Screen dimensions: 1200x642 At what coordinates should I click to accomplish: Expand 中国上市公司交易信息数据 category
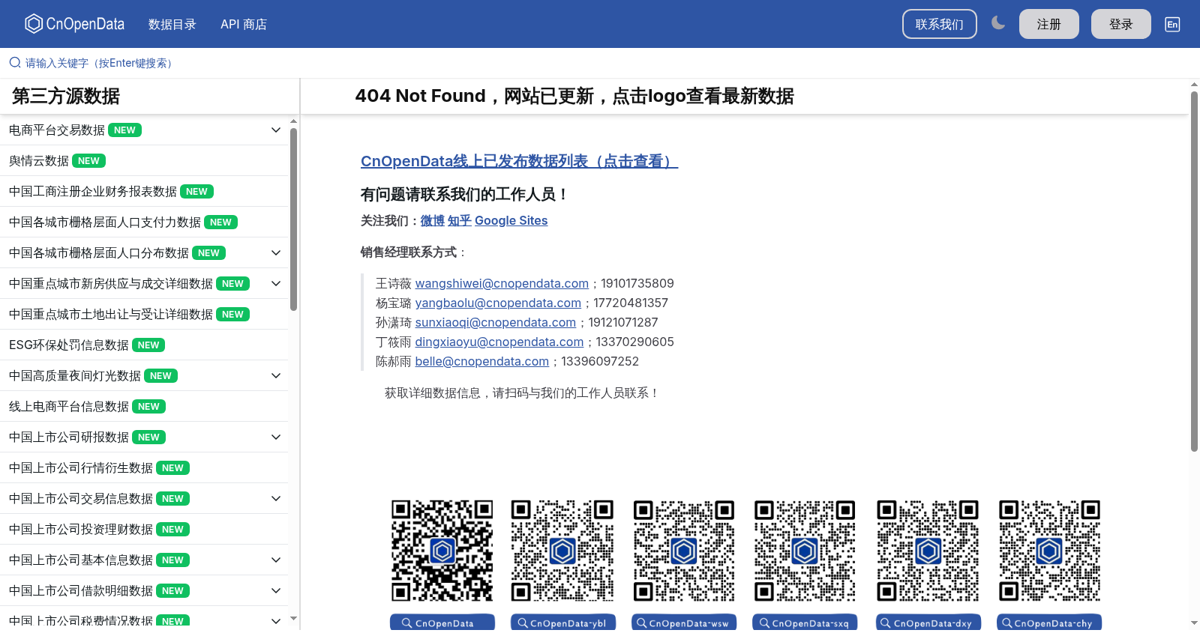click(x=276, y=499)
